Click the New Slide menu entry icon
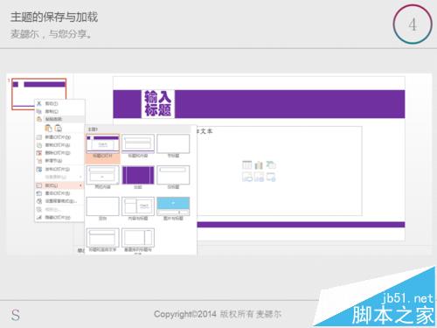Screen dimensions: 437x328 (x=39, y=137)
